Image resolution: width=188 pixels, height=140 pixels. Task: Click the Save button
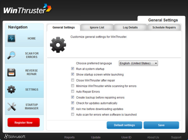tap(161, 125)
